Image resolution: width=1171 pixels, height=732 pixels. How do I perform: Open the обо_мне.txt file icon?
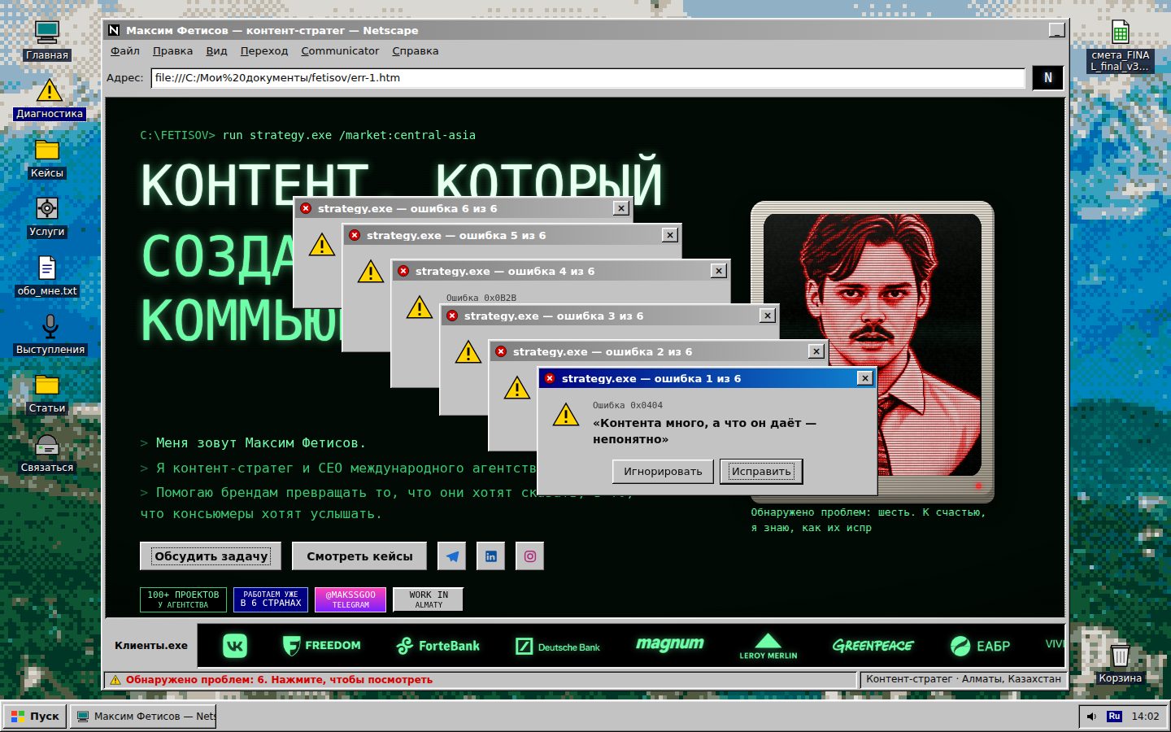tap(47, 276)
